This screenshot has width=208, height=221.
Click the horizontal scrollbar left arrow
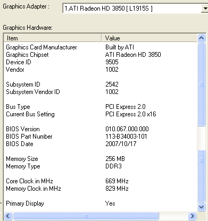8,216
